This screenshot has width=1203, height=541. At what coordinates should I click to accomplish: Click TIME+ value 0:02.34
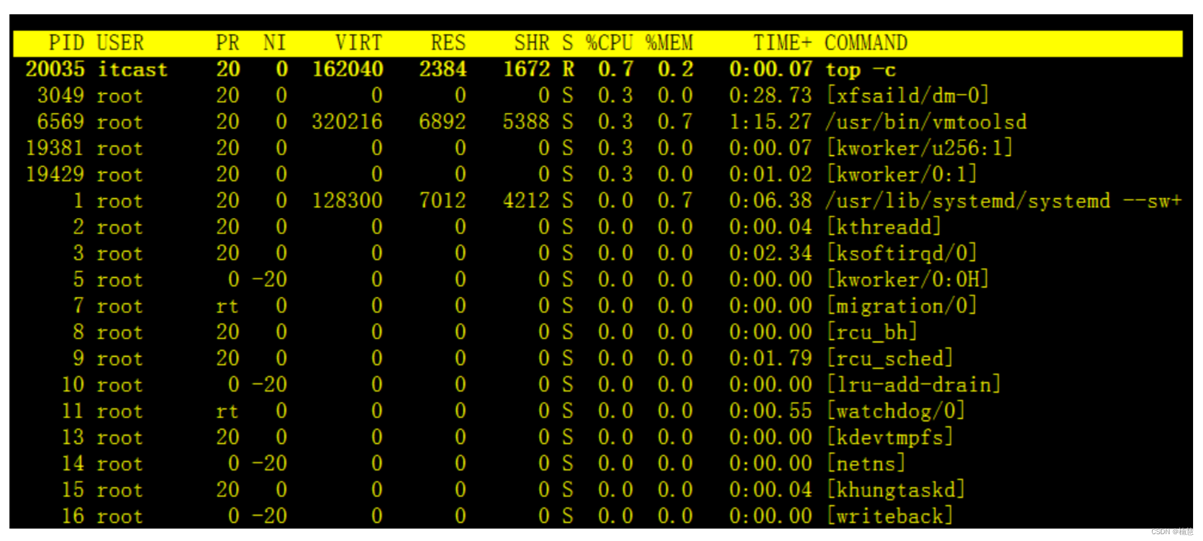[x=771, y=253]
